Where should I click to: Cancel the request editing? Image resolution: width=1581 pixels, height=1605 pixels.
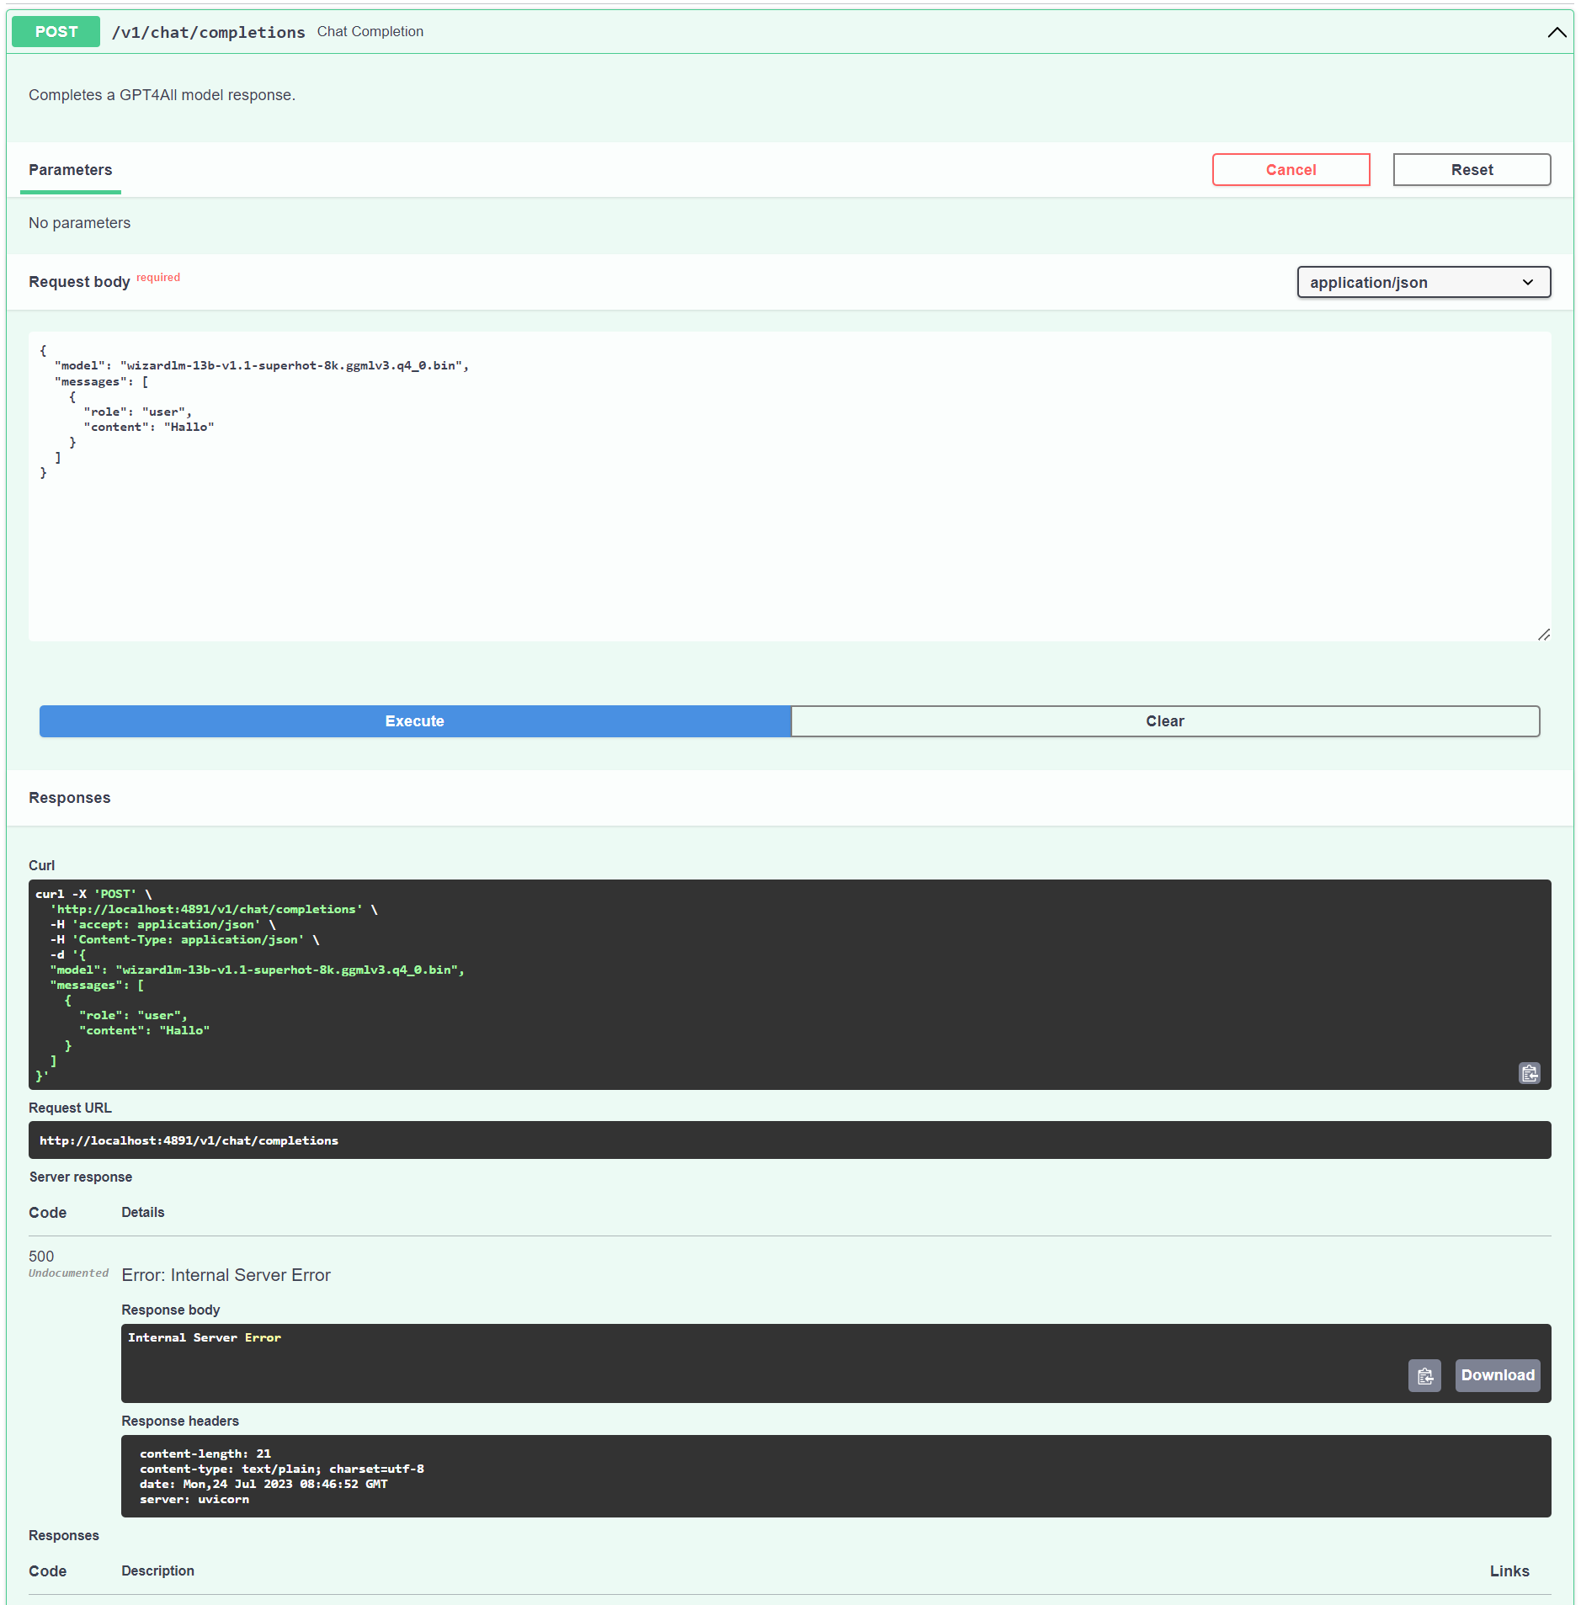[1290, 169]
